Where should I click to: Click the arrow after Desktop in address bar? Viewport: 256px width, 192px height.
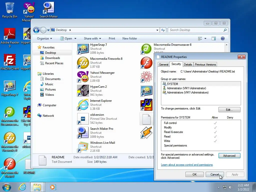click(x=70, y=30)
